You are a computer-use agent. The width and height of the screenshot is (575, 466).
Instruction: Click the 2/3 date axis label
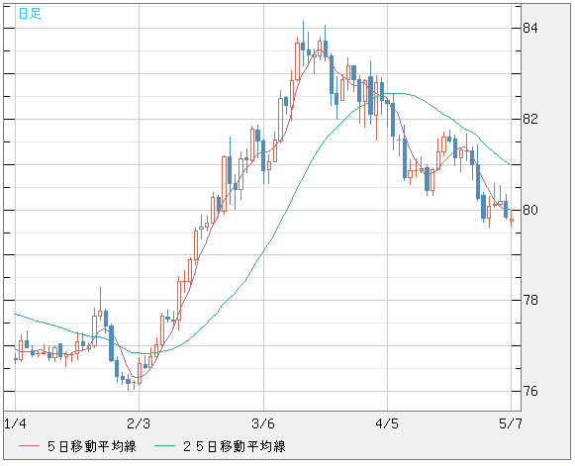pyautogui.click(x=139, y=423)
